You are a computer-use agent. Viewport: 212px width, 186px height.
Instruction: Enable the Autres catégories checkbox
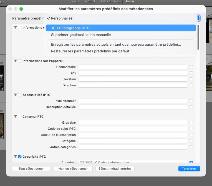(191, 147)
